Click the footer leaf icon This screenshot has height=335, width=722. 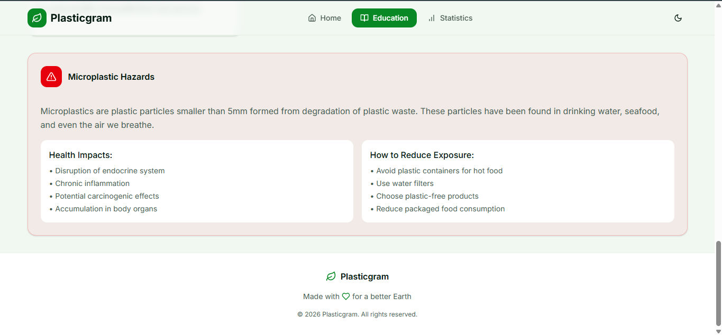pyautogui.click(x=331, y=276)
